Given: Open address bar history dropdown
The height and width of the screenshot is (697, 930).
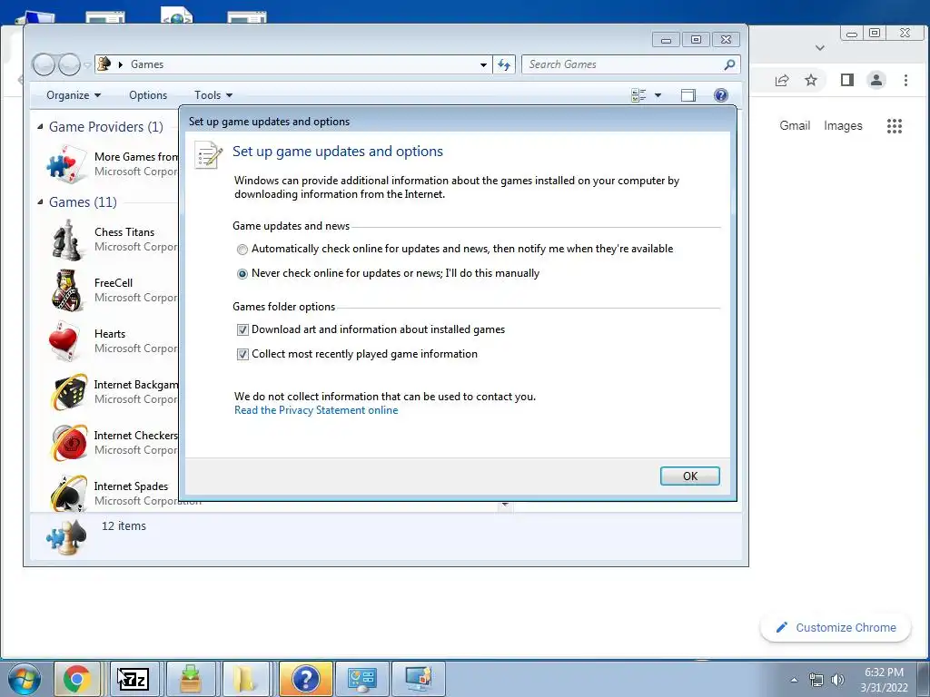Looking at the screenshot, I should coord(483,64).
